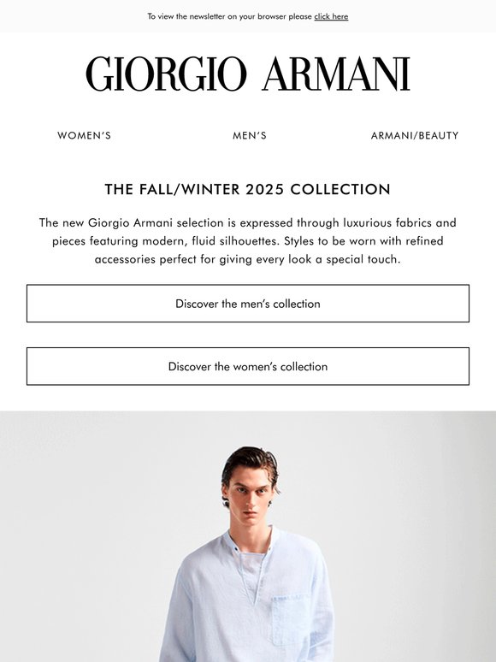Open the MEN'S navigation section
The height and width of the screenshot is (662, 496).
click(x=250, y=135)
